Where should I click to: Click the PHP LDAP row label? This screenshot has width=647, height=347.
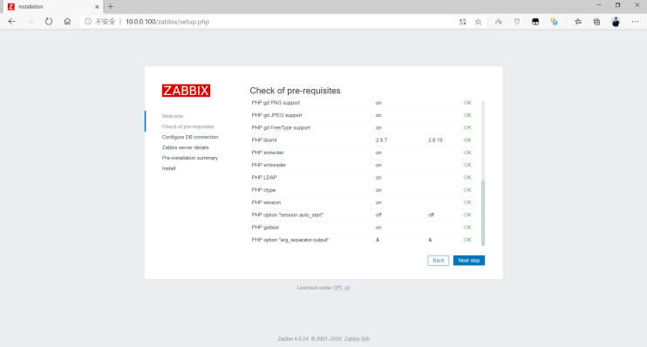tap(264, 177)
